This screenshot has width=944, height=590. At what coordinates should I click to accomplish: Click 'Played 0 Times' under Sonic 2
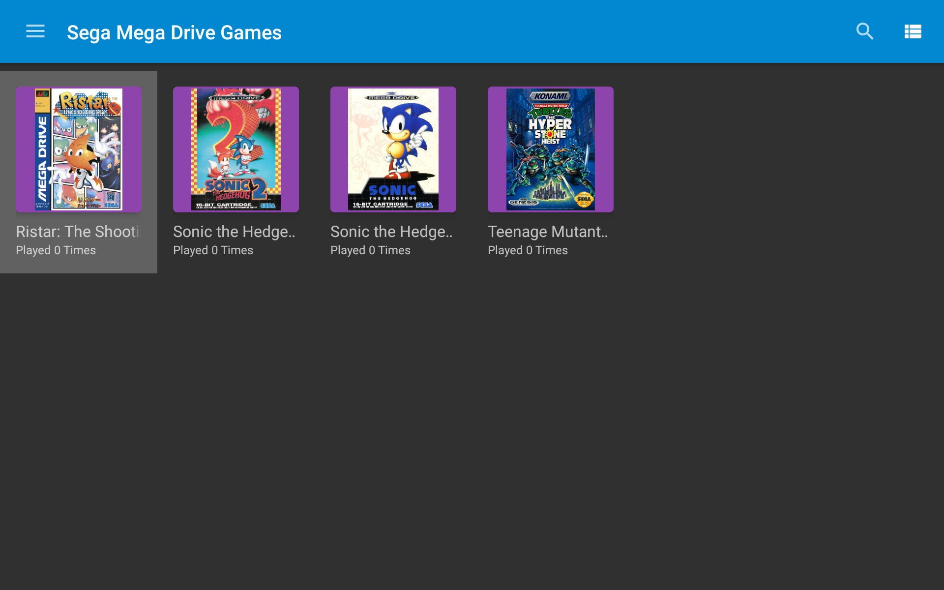pos(213,250)
